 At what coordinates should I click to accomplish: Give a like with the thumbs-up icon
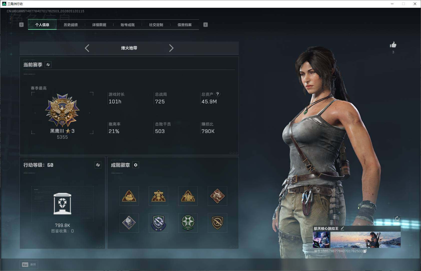pos(393,45)
